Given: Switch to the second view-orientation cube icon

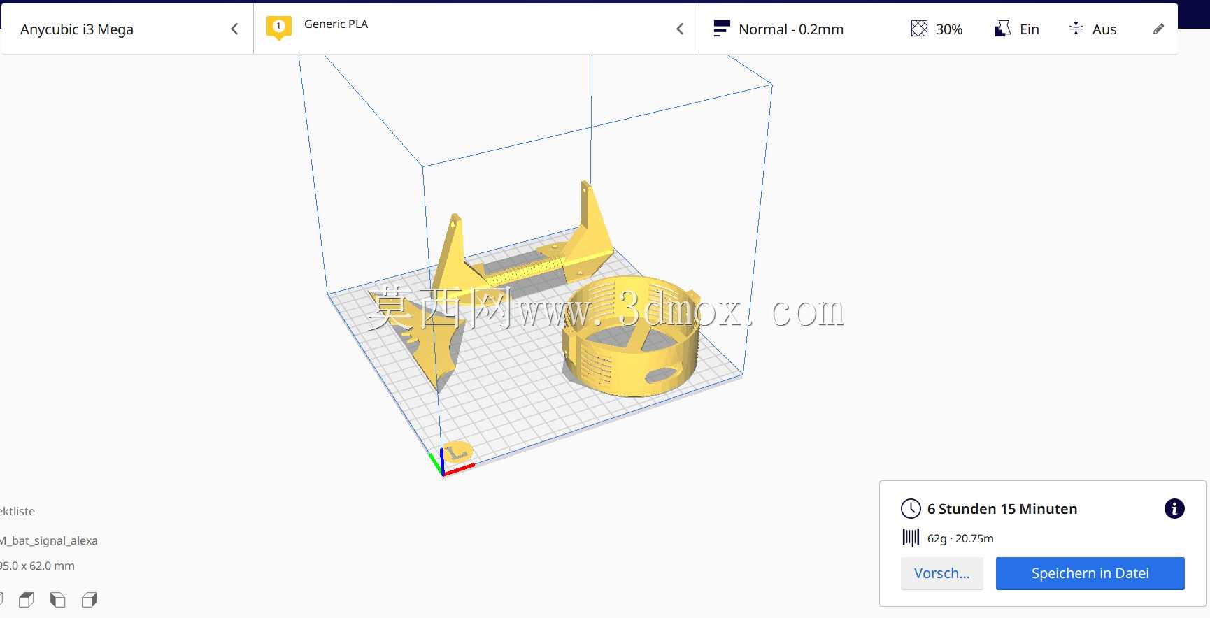Looking at the screenshot, I should (27, 599).
